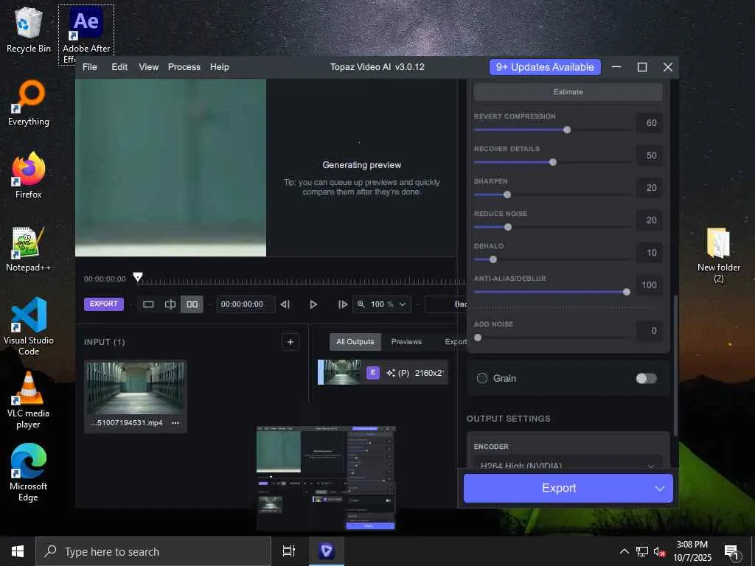This screenshot has width=755, height=566.
Task: Open the Edit menu
Action: pos(119,67)
